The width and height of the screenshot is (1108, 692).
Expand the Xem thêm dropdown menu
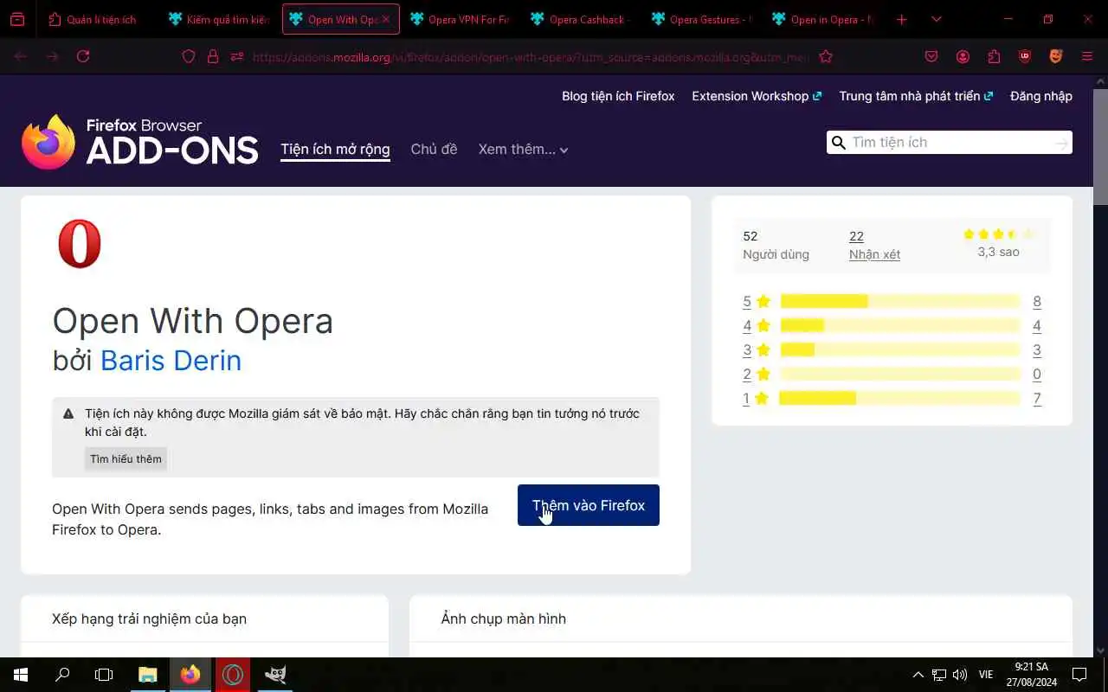(523, 149)
